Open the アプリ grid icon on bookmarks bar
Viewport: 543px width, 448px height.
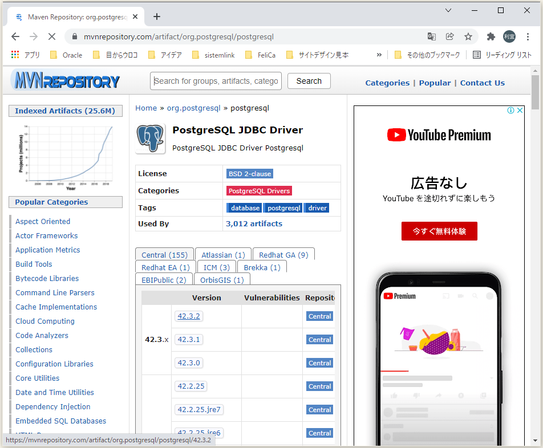pyautogui.click(x=14, y=55)
